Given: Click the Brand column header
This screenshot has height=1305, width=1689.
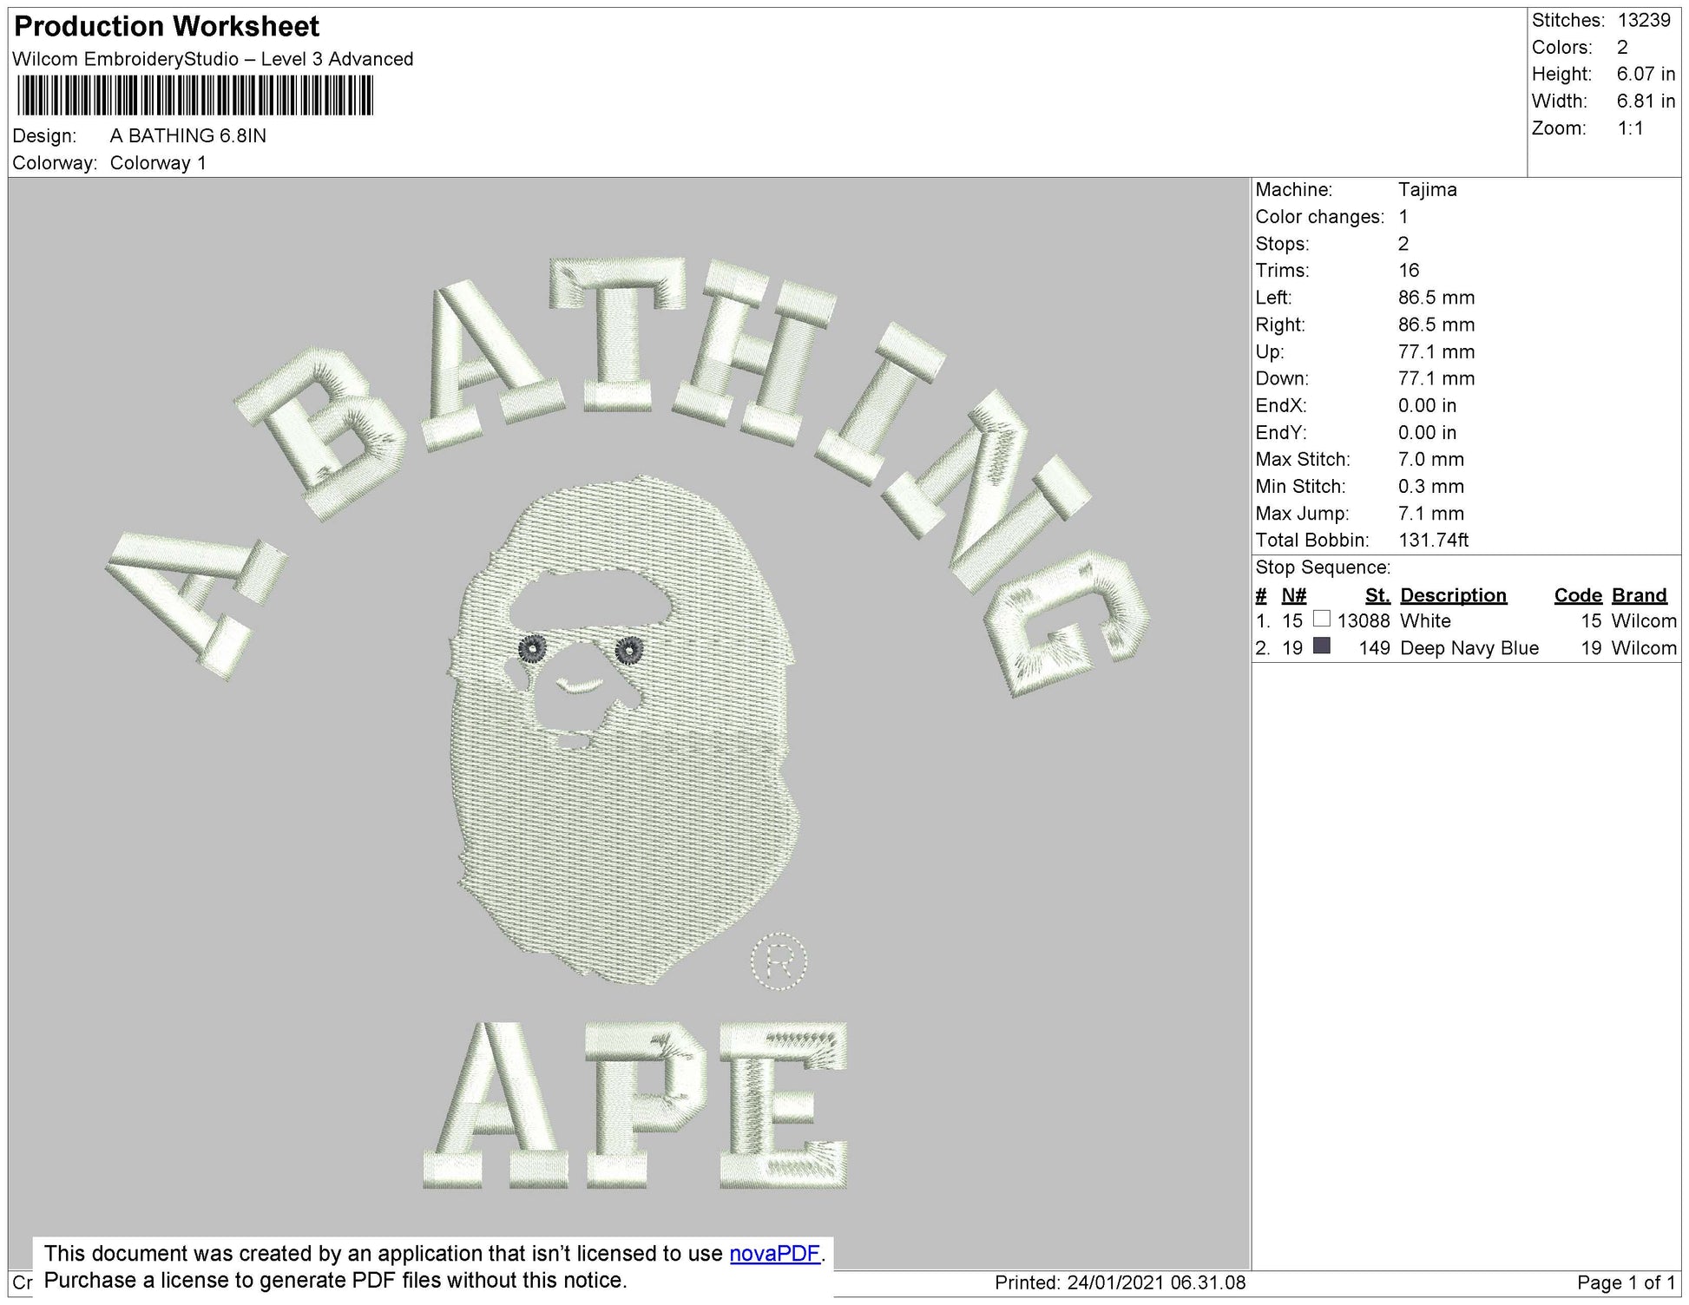Looking at the screenshot, I should tap(1639, 595).
